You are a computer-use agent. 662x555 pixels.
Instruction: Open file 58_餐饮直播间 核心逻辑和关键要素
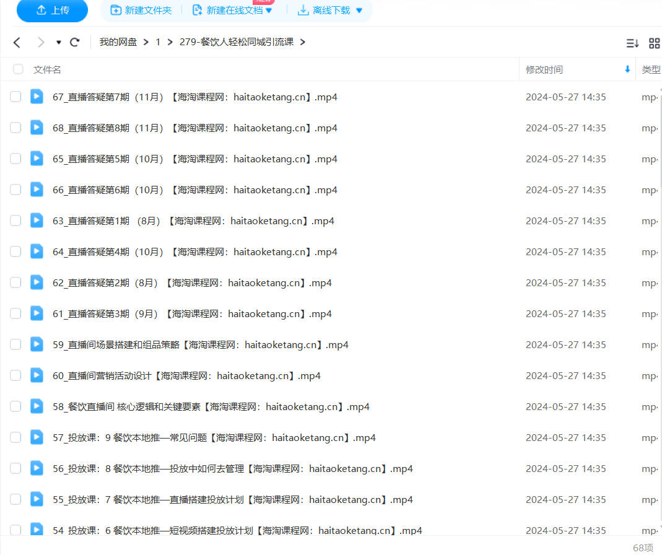[x=211, y=407]
